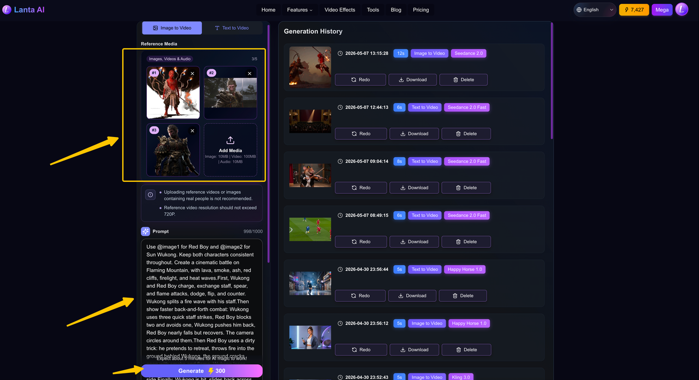The height and width of the screenshot is (380, 699).
Task: Download the 13:15:28 Seedance 2.0 video
Action: coord(412,80)
